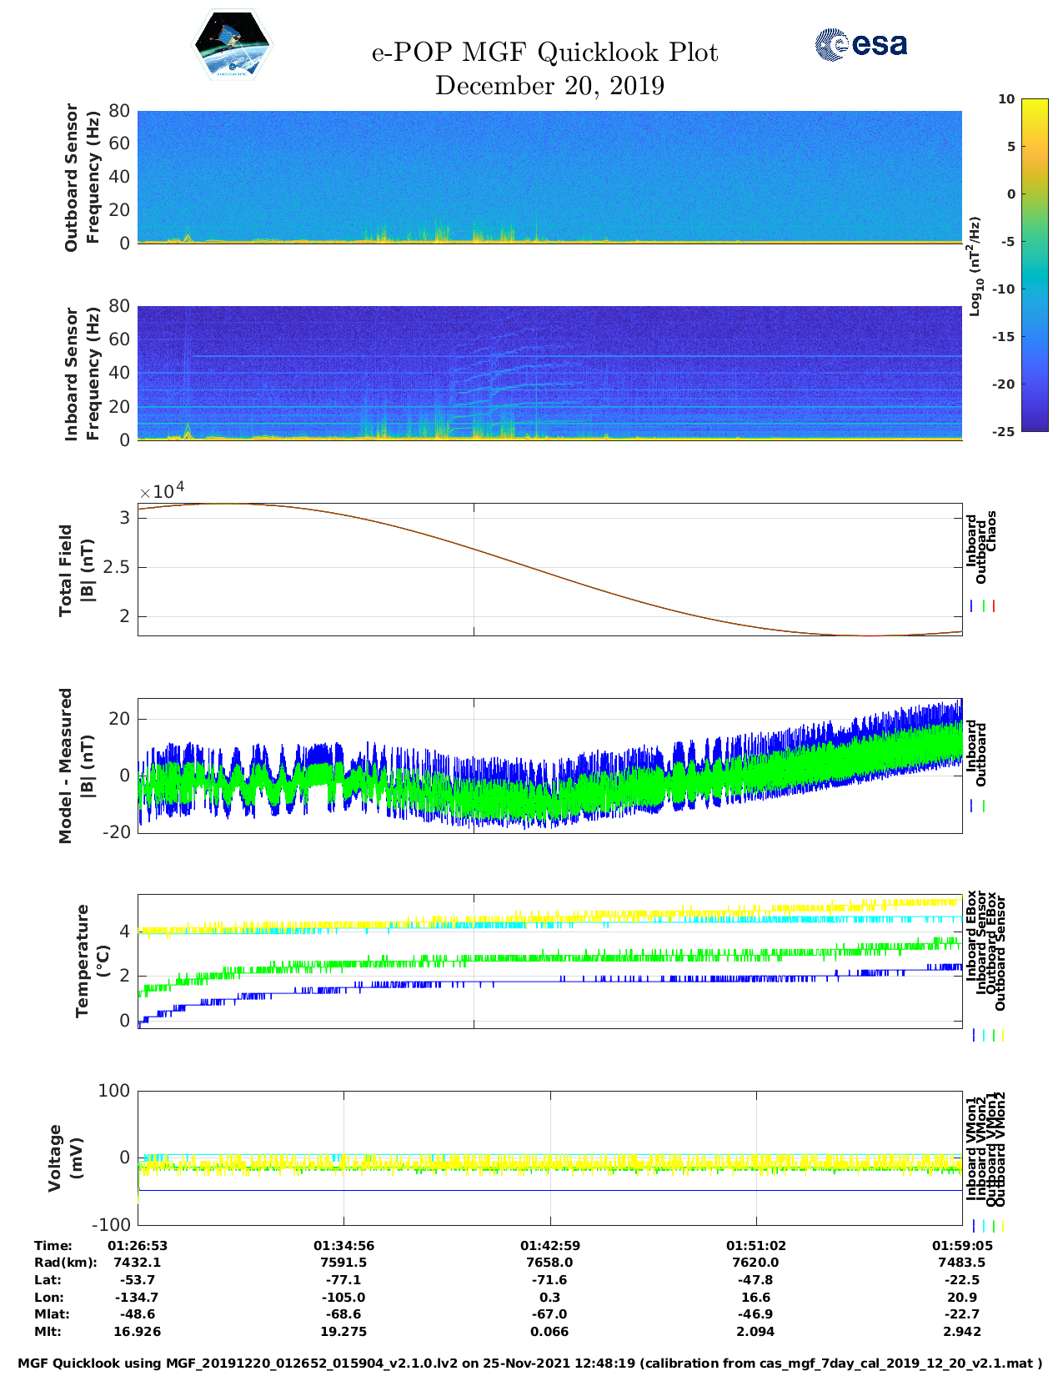The image size is (1063, 1376).
Task: Click the CASSIOPE satellite hexagon logo
Action: tap(233, 46)
